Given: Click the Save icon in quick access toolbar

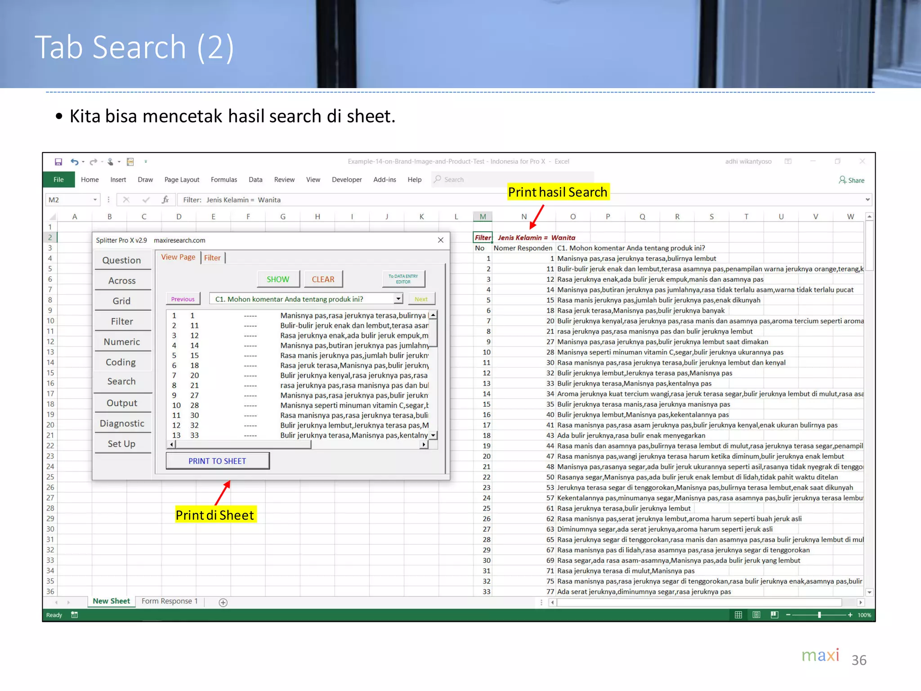Looking at the screenshot, I should tap(58, 162).
